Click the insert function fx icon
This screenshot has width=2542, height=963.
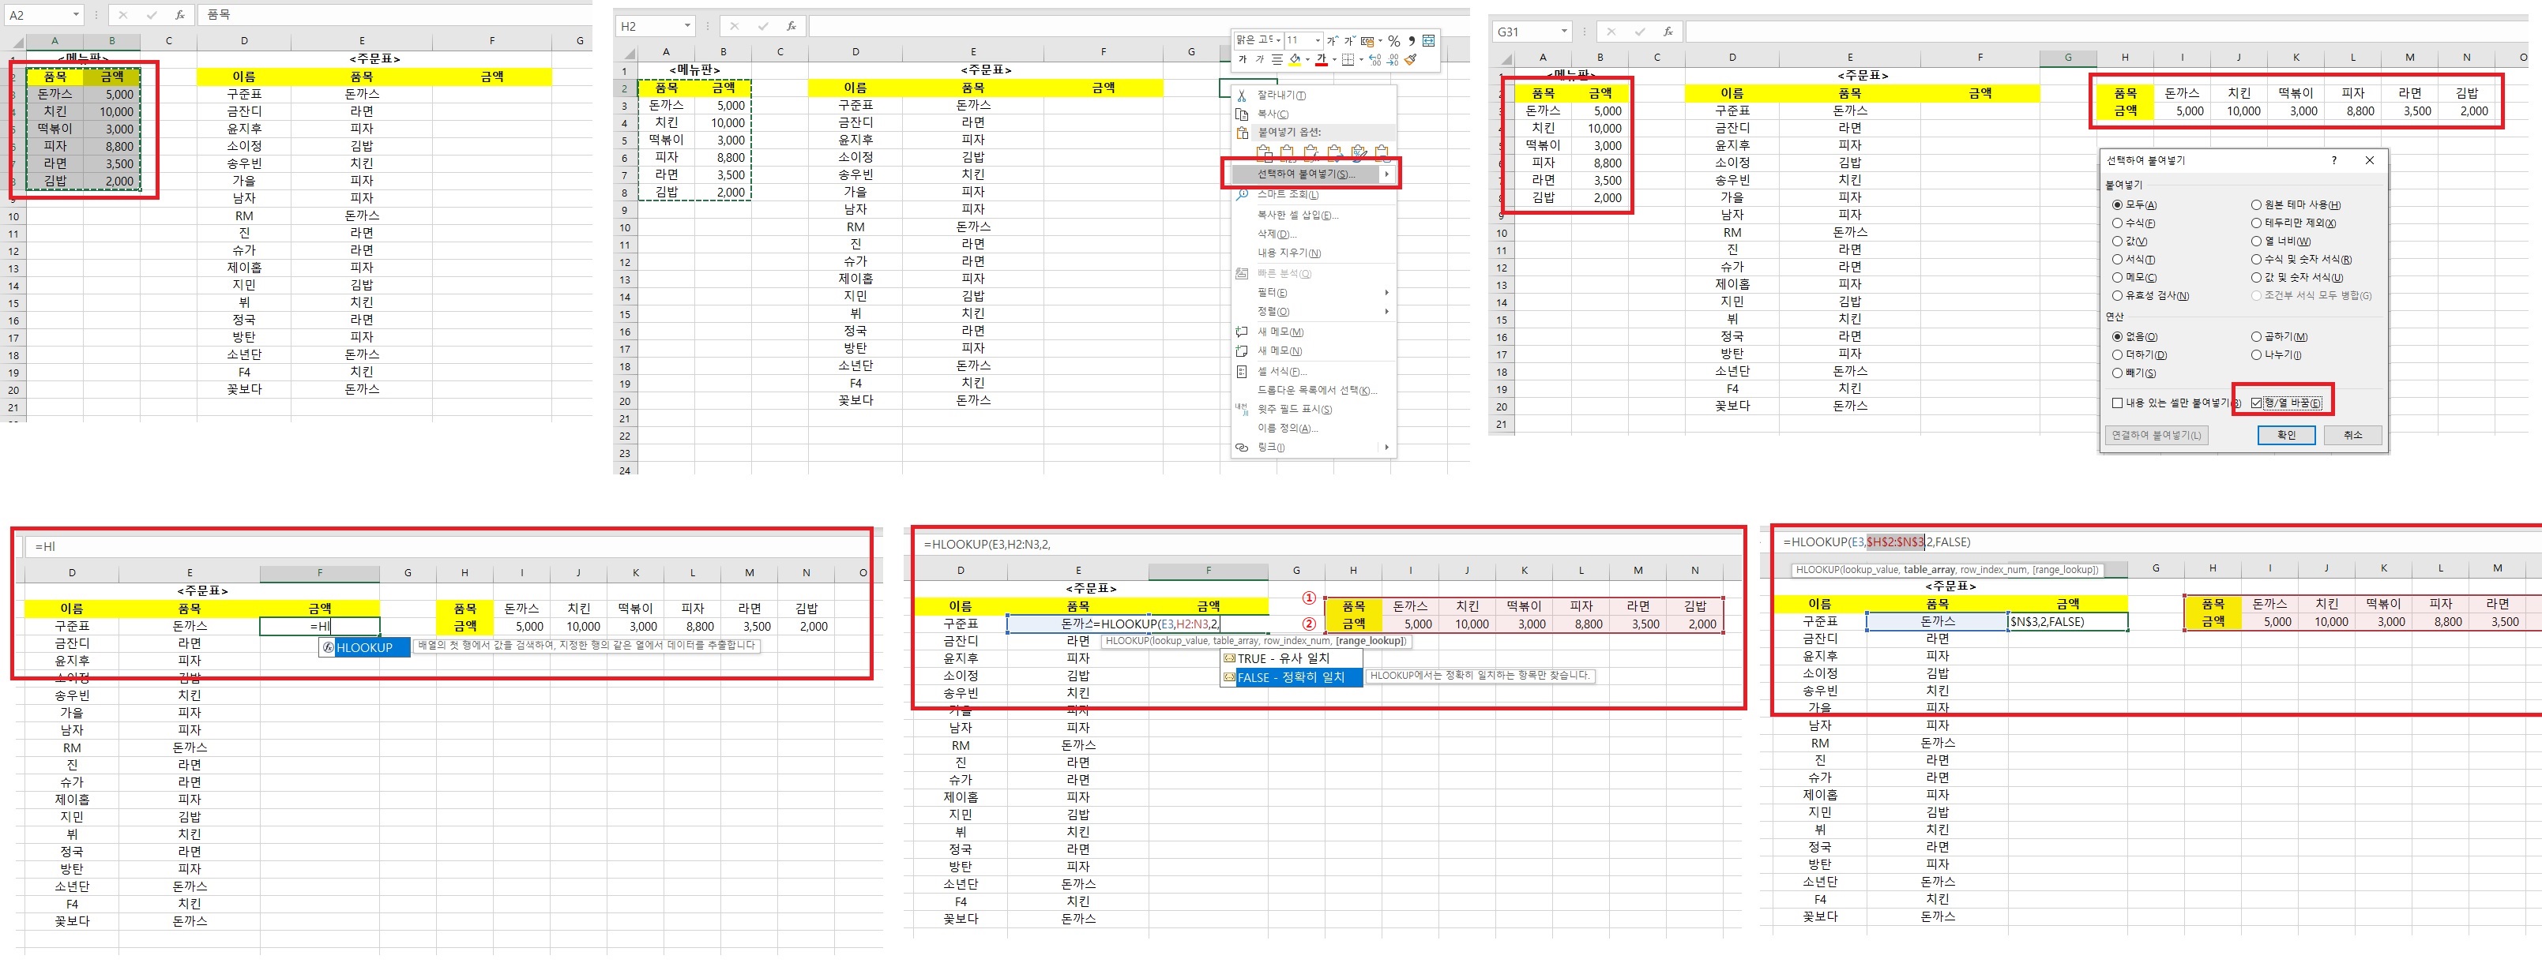(792, 27)
